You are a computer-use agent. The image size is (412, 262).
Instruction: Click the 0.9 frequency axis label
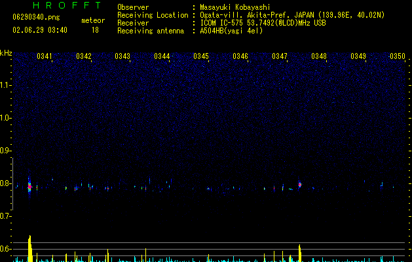tap(6, 151)
